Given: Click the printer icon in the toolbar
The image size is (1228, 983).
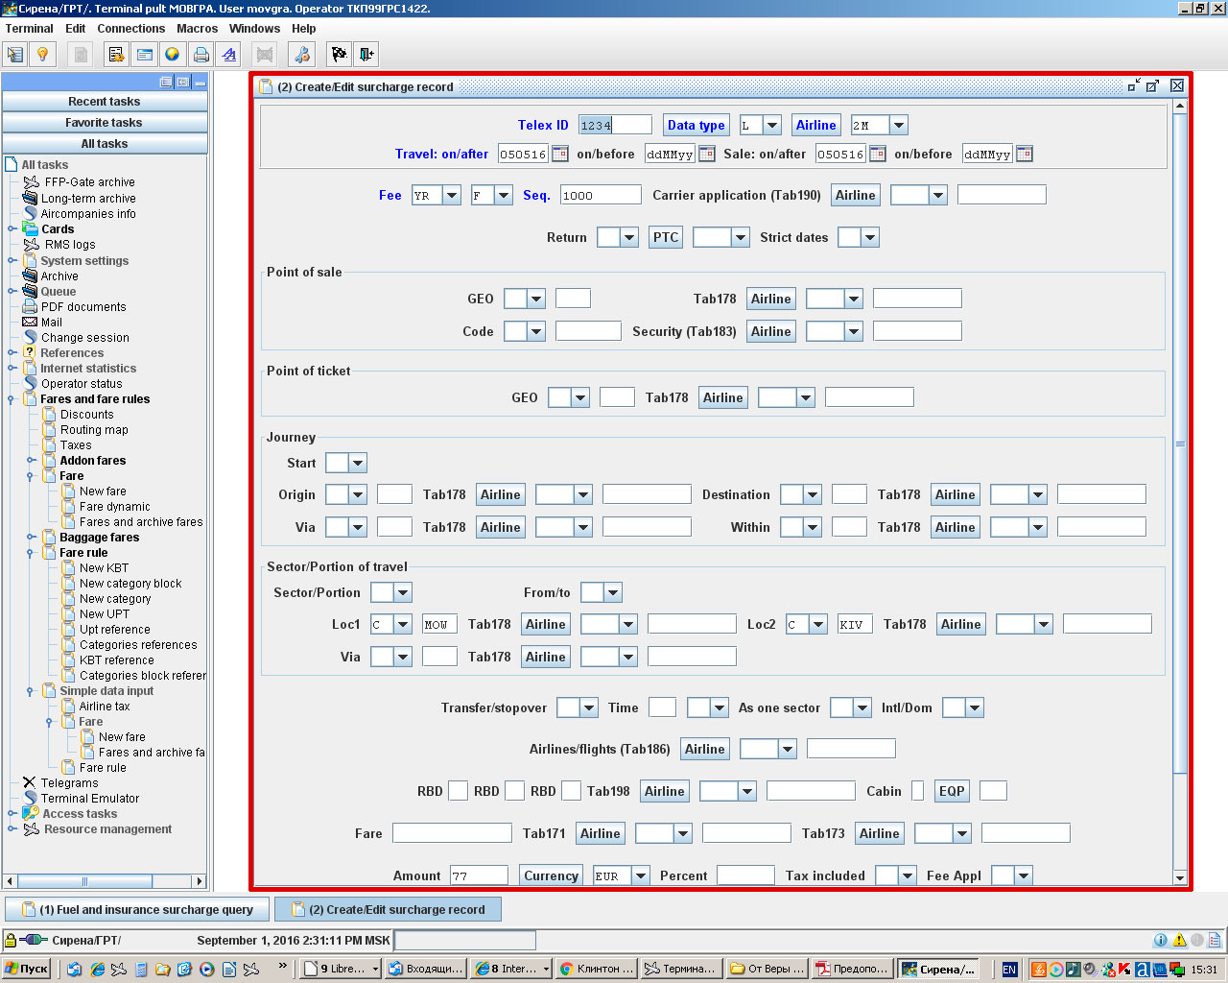Looking at the screenshot, I should tap(201, 55).
